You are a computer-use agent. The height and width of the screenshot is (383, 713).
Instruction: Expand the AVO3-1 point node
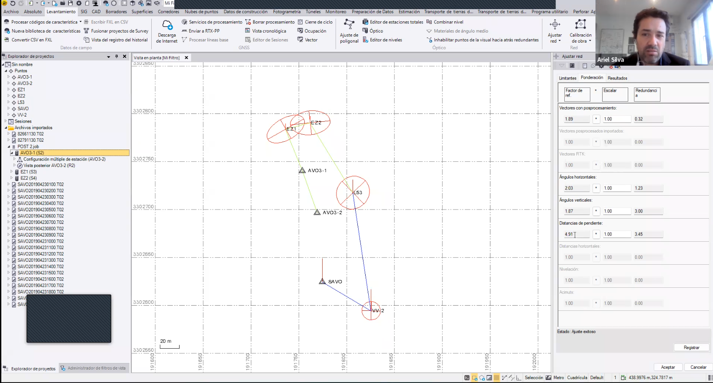pos(8,77)
